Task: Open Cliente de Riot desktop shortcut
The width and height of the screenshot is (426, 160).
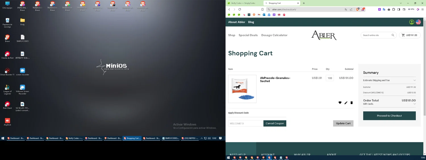Action: coord(7,55)
